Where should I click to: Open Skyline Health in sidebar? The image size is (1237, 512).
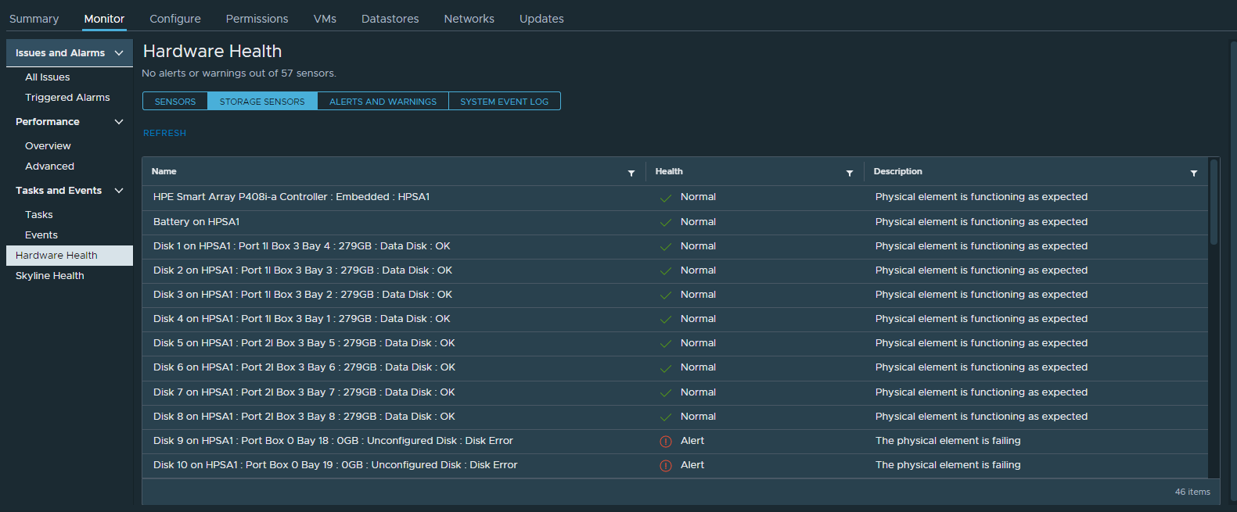pos(49,276)
